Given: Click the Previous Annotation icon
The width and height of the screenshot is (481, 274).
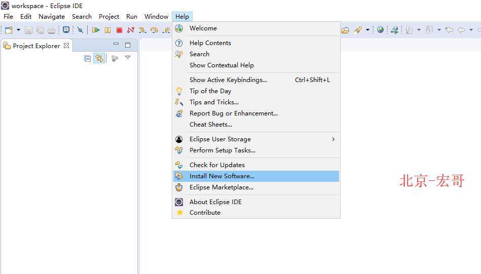Looking at the screenshot, I should [429, 30].
